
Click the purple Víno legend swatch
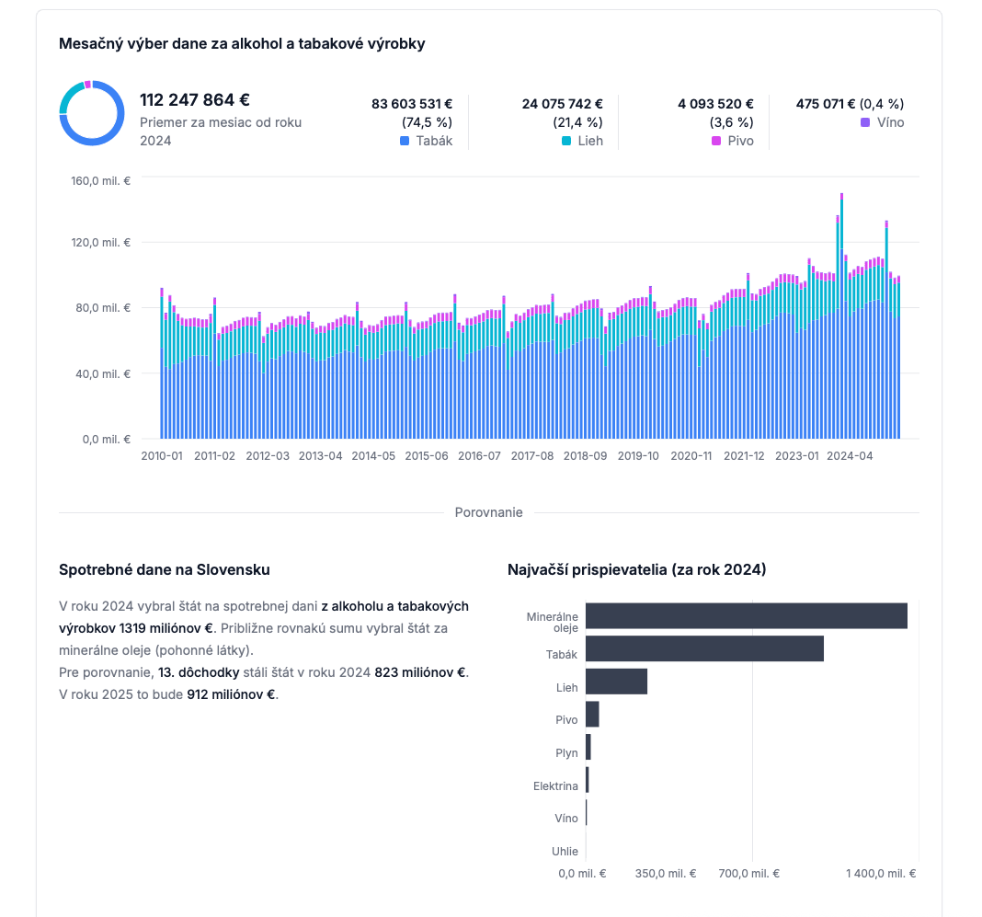coord(865,122)
